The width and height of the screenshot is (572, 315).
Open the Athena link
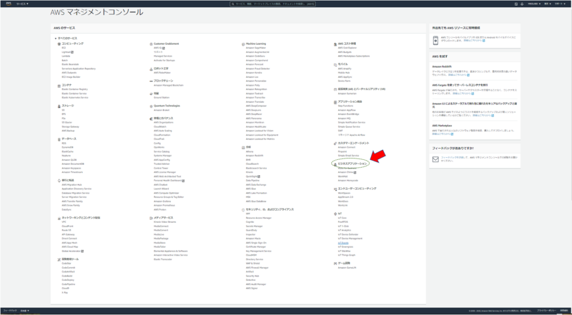[x=250, y=151]
